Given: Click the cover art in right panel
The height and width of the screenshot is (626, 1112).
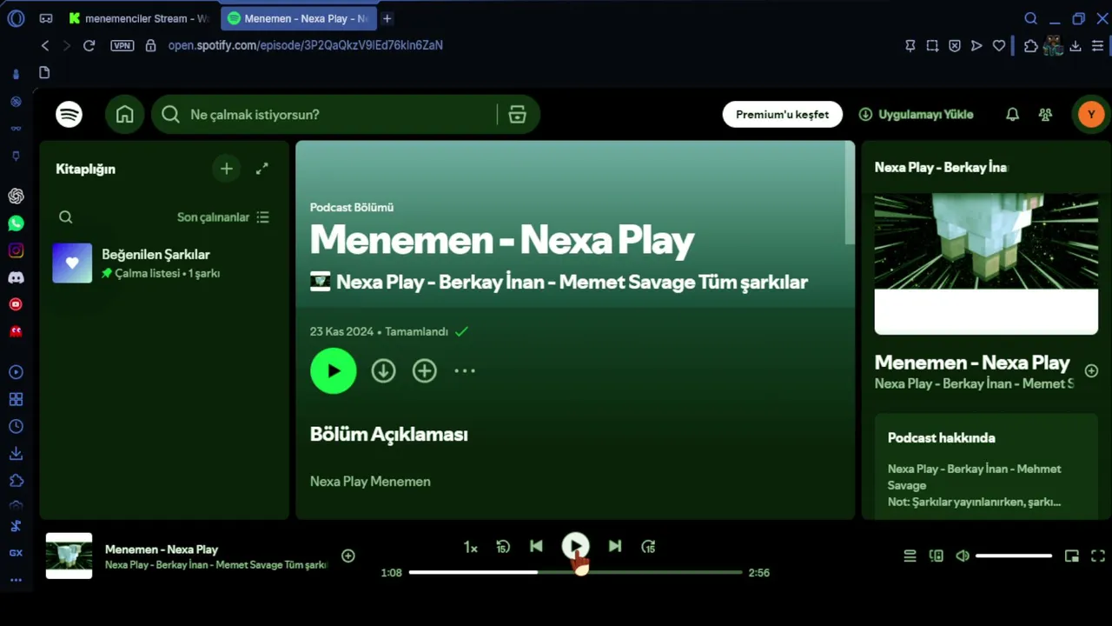Looking at the screenshot, I should tap(986, 263).
